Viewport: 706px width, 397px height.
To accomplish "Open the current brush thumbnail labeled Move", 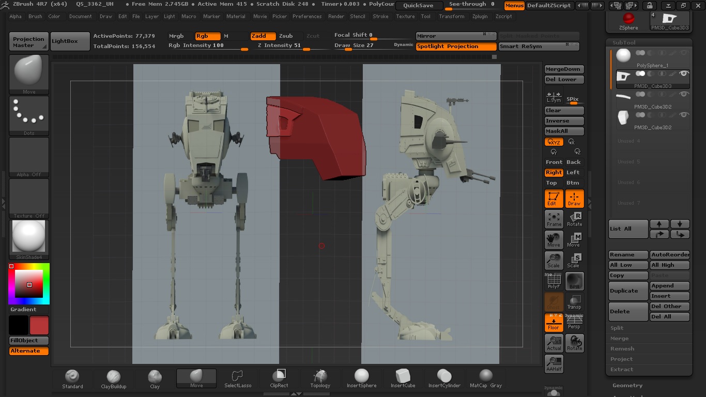I will coord(29,74).
